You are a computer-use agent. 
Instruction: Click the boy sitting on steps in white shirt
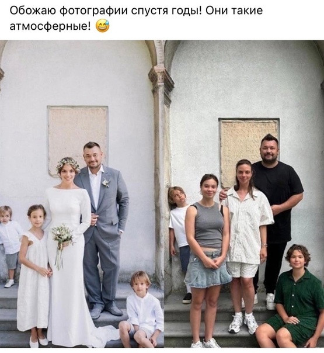[142, 309]
